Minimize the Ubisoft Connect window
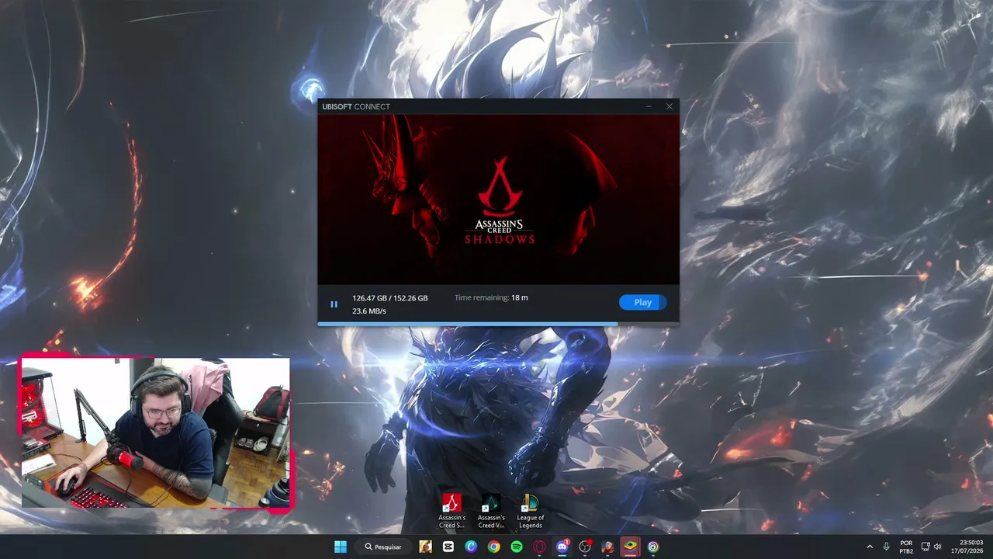 pyautogui.click(x=649, y=106)
